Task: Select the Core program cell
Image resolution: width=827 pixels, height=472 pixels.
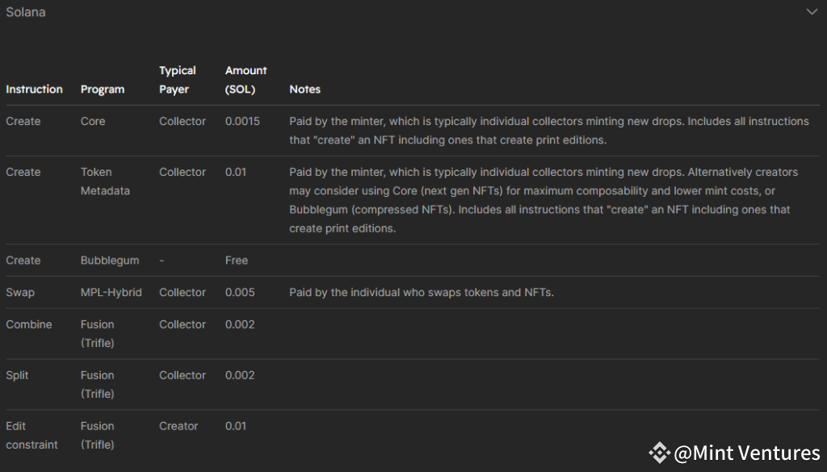Action: click(x=93, y=121)
